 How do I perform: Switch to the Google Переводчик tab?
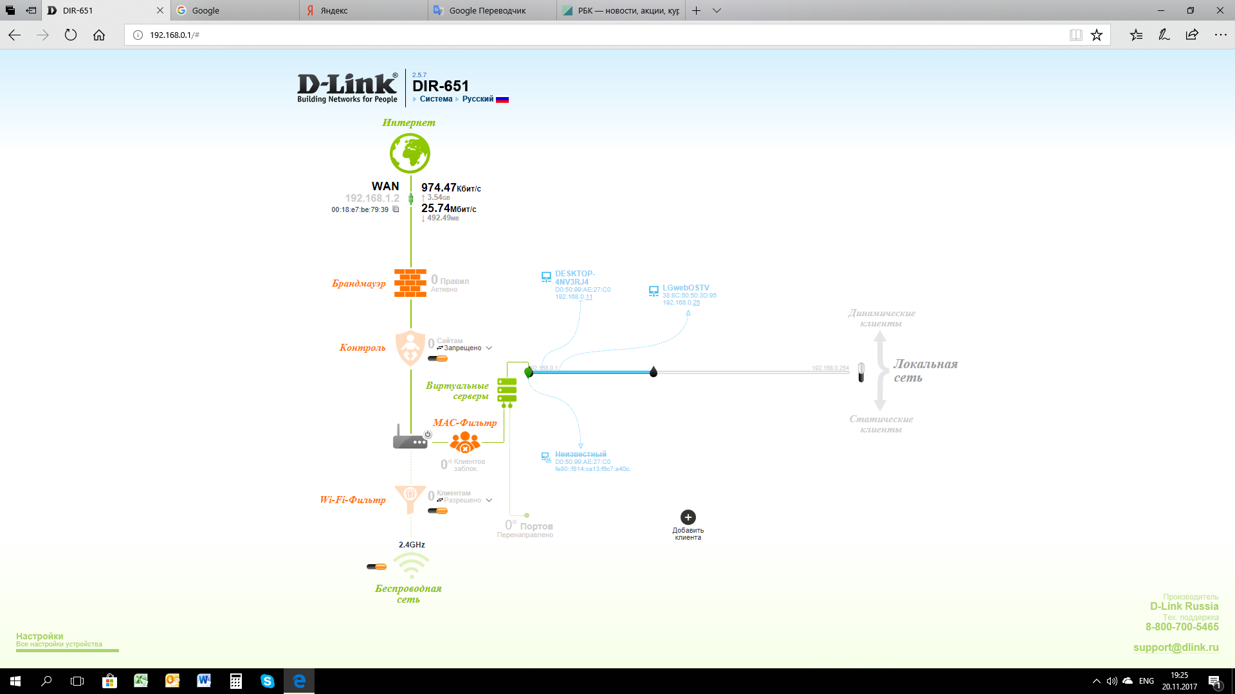coord(488,10)
